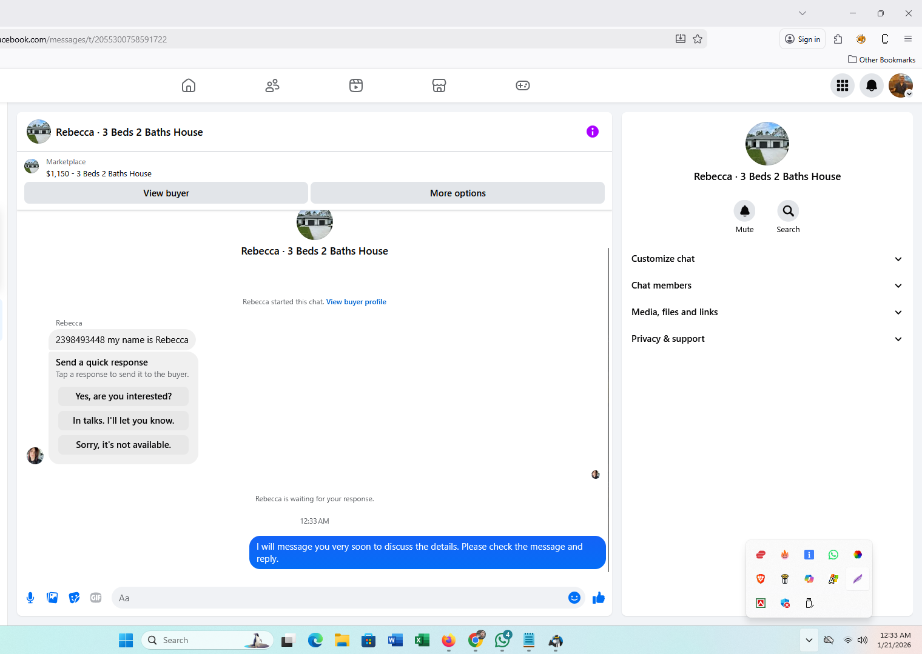
Task: Open the Facebook notifications bell
Action: (x=872, y=85)
